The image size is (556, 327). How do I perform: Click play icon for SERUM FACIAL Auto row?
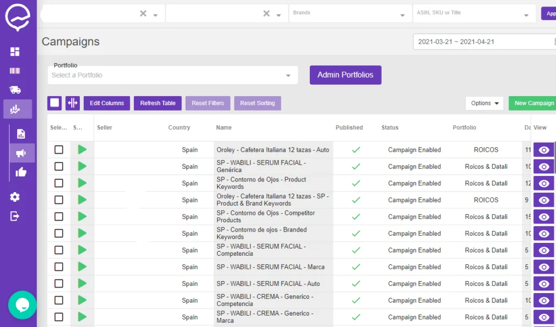pos(82,283)
